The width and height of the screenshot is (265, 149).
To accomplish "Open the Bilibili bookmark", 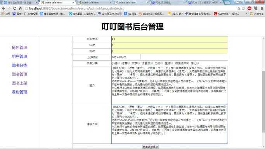I will click(151, 14).
